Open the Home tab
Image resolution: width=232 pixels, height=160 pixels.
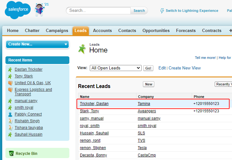[13, 30]
